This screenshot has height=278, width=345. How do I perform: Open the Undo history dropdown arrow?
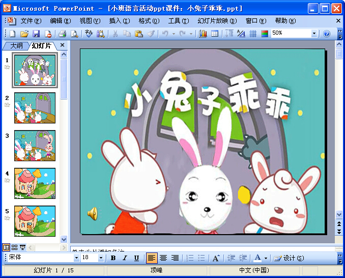click(x=174, y=34)
